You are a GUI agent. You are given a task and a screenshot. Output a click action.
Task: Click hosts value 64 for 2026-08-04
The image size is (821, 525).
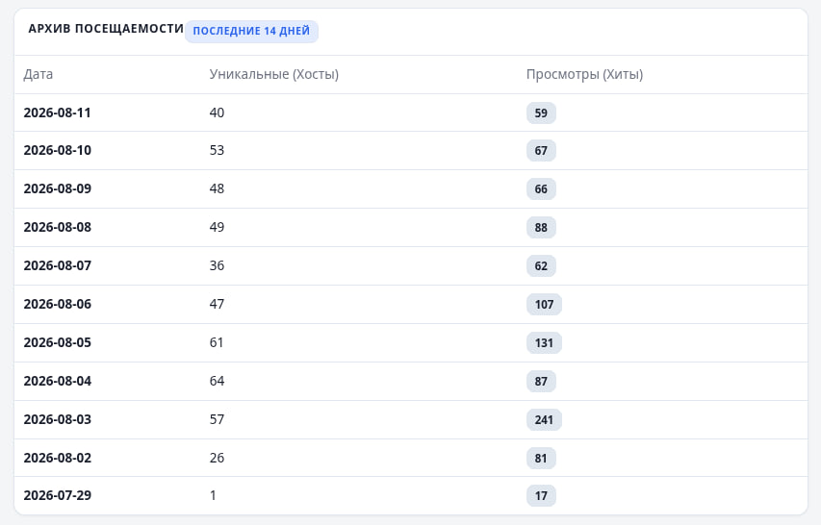coord(217,381)
